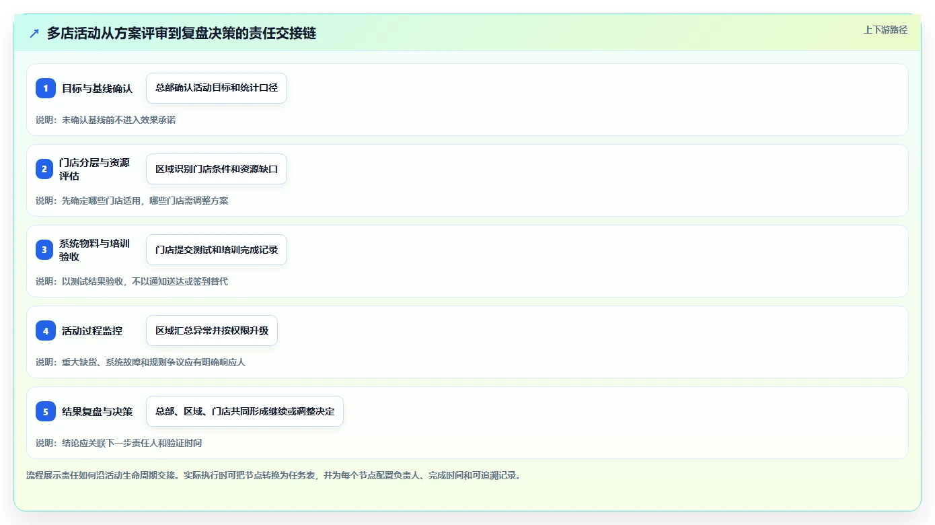Screen dimensions: 935x525
Task: Select the 总部、区域、门店共同形成继续或调整决定 chip
Action: 245,411
